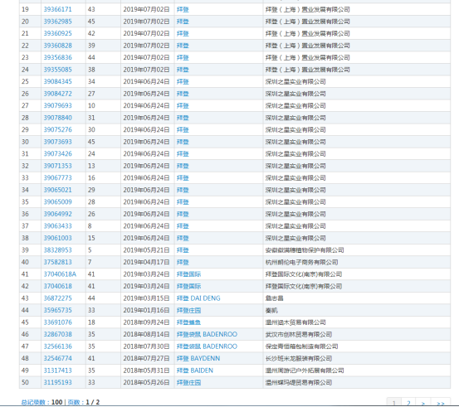Select class number 5 in row 39
Screen dimensions: 459x407
[90, 250]
